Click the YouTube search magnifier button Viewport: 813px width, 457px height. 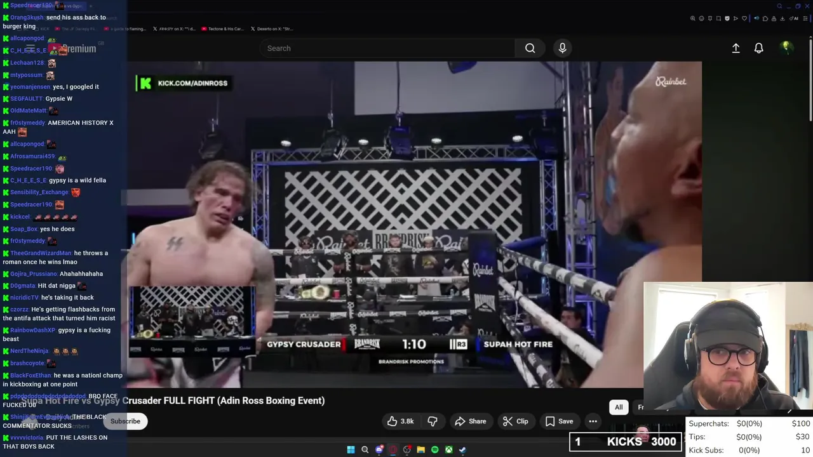(530, 48)
